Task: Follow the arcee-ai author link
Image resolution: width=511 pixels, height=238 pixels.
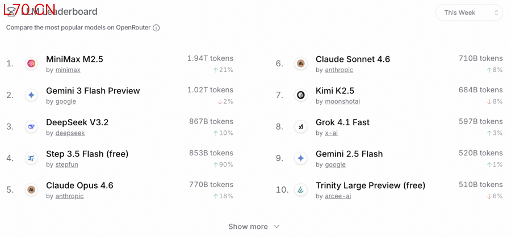Action: coord(338,196)
